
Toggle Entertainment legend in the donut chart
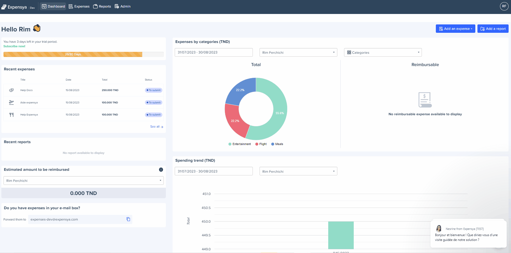239,144
